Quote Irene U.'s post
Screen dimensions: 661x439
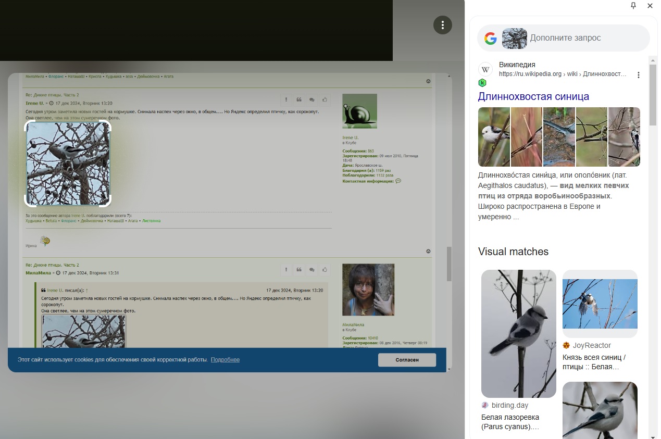pos(299,99)
